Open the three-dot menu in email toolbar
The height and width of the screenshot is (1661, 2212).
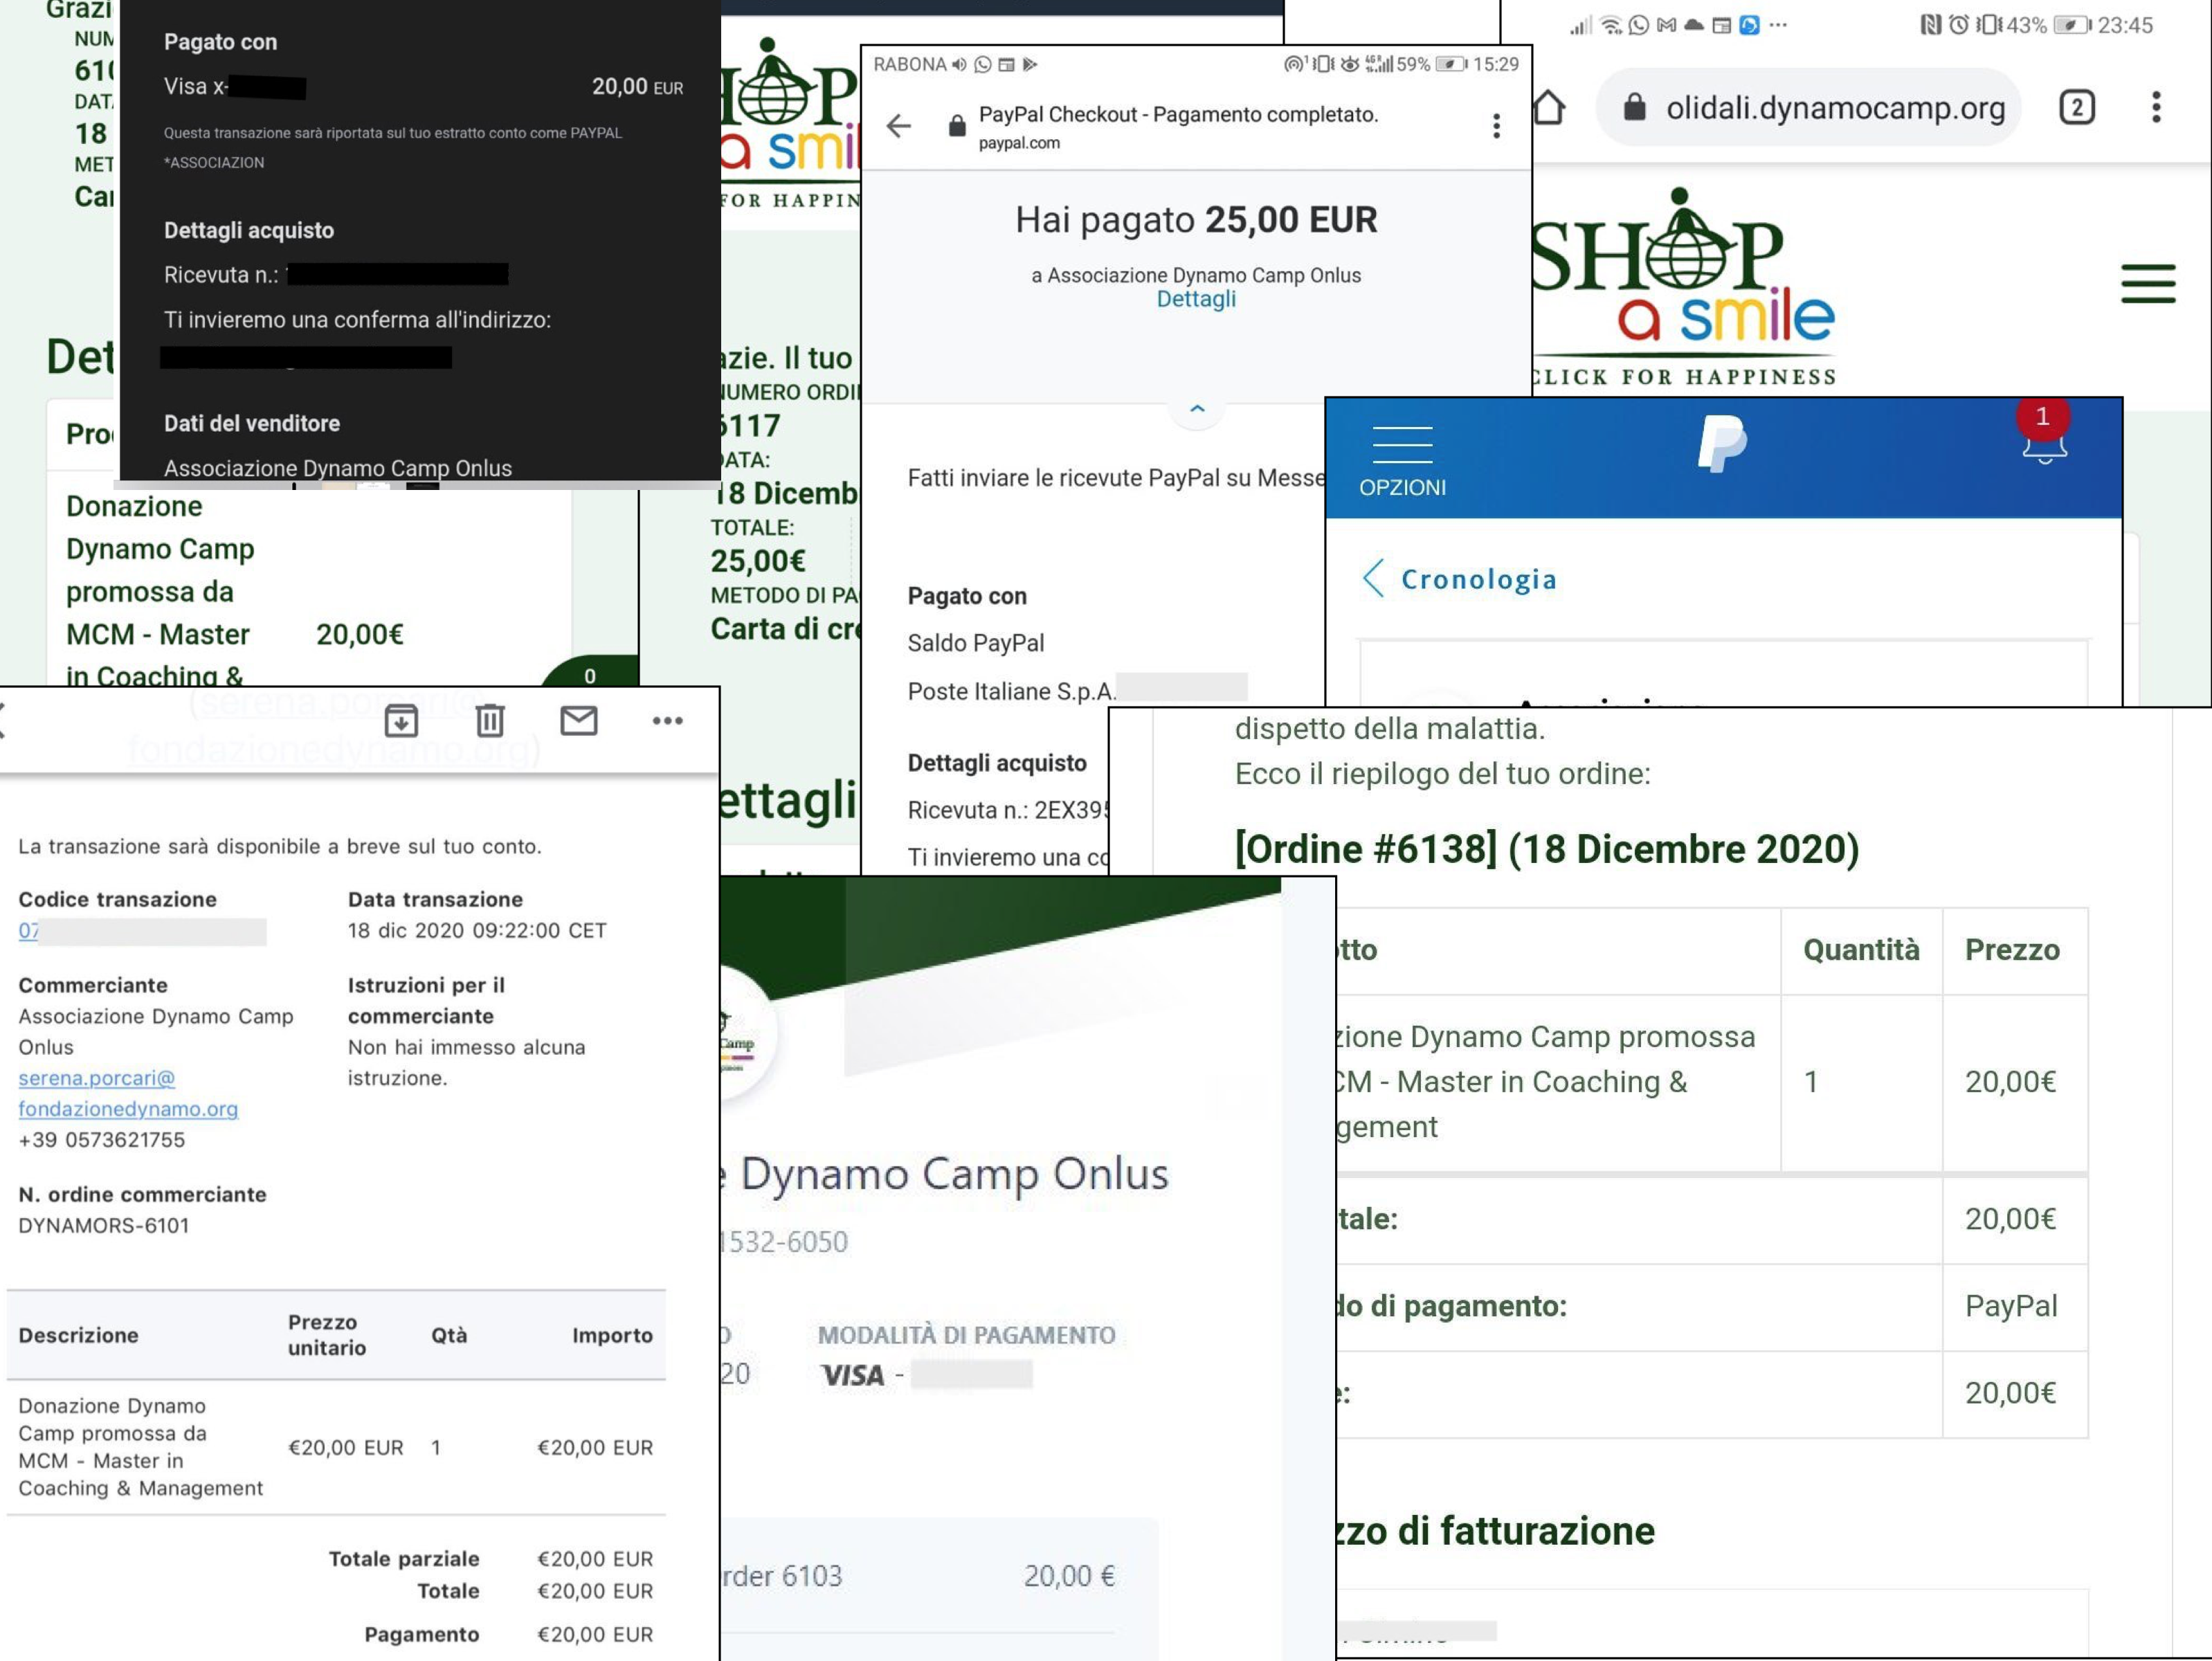667,720
